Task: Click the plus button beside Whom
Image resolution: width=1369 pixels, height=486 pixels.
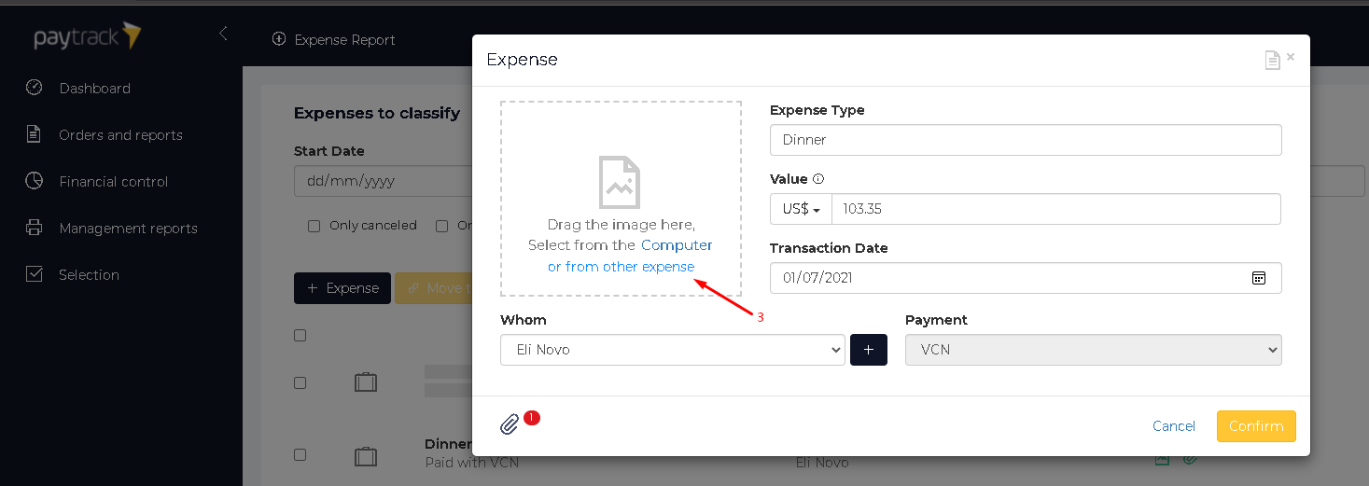Action: click(869, 350)
